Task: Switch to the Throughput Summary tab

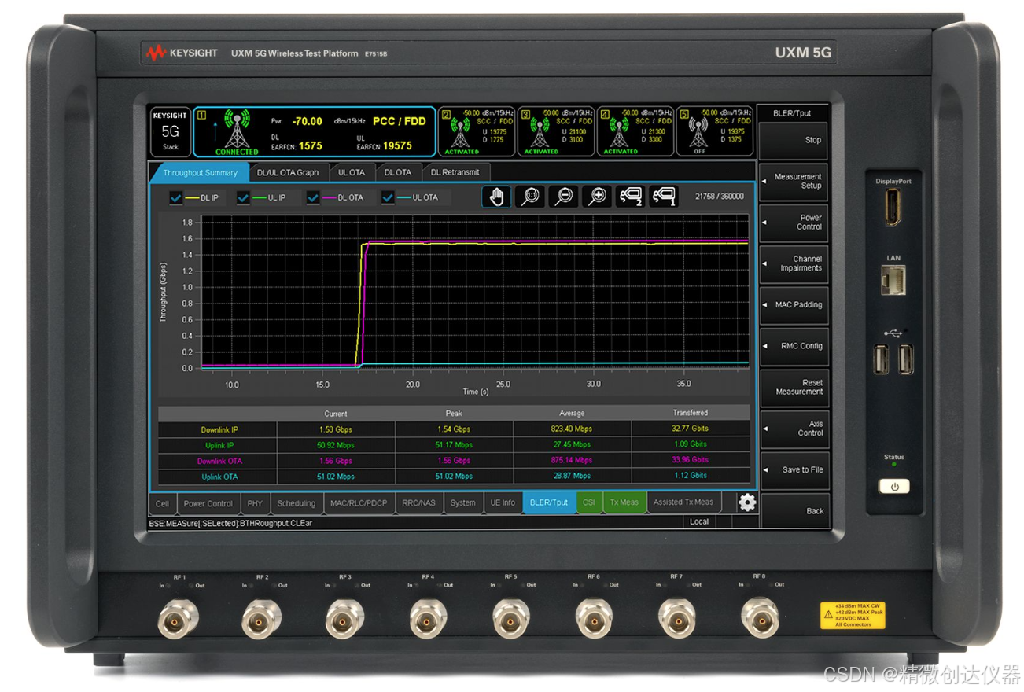Action: (x=200, y=172)
